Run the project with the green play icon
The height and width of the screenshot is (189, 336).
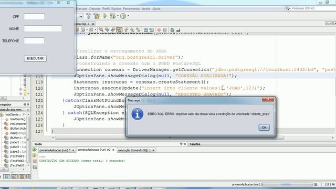pyautogui.click(x=105, y=16)
